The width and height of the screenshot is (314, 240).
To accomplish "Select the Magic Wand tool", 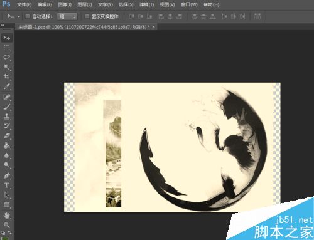I will click(x=7, y=67).
